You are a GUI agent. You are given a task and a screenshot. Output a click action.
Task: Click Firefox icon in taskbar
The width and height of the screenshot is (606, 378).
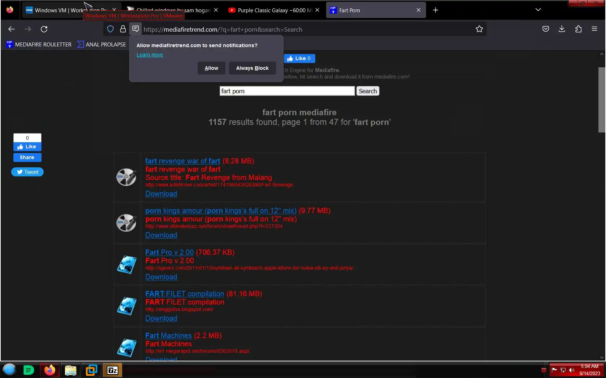click(x=50, y=370)
